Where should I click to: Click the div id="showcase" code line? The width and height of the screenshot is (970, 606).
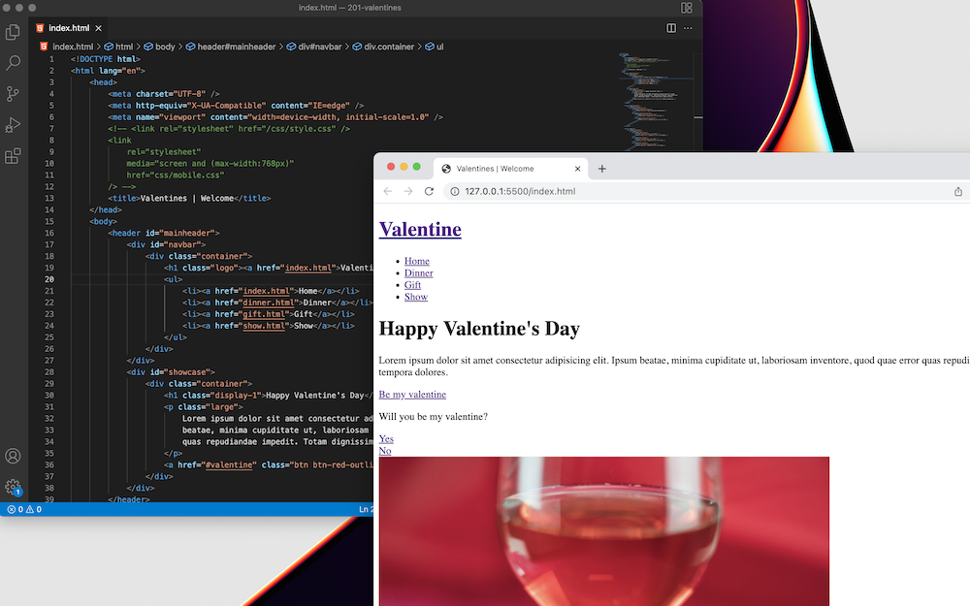[x=171, y=372]
